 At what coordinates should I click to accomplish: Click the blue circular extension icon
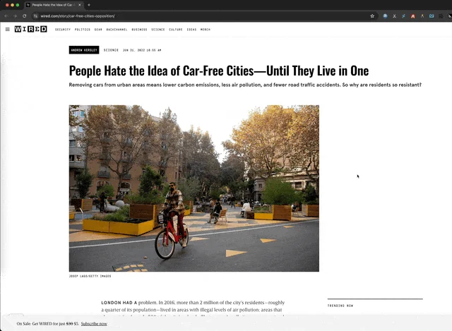385,16
